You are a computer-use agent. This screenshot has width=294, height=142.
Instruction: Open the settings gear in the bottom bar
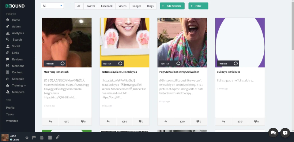[27, 138]
